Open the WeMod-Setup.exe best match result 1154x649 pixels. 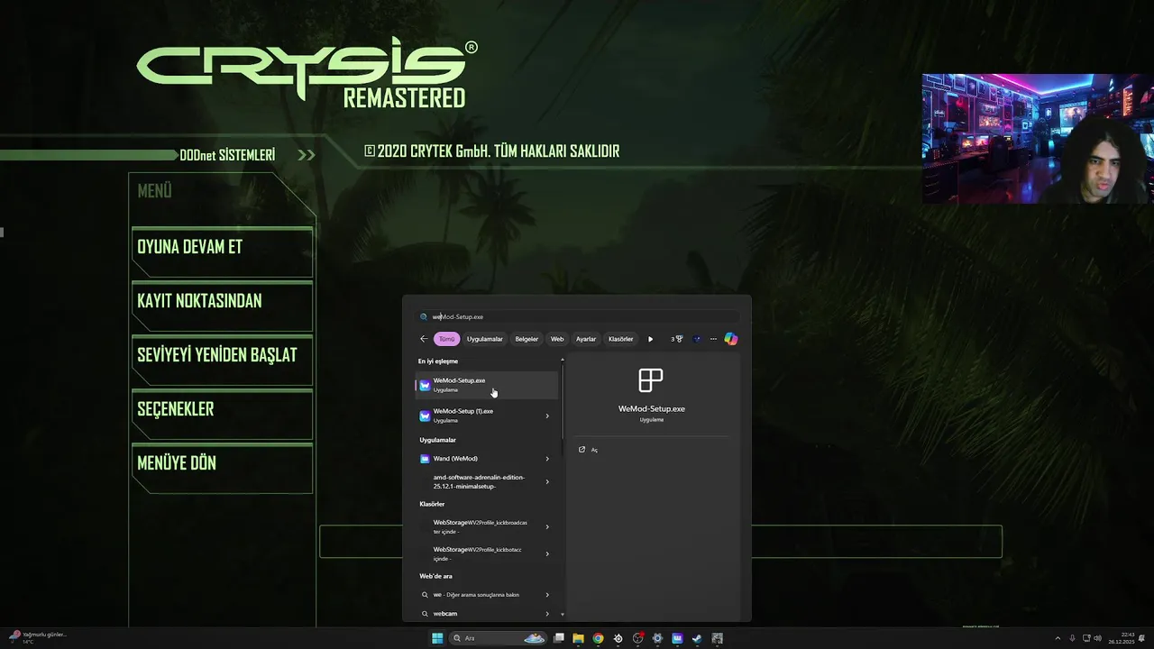(487, 385)
